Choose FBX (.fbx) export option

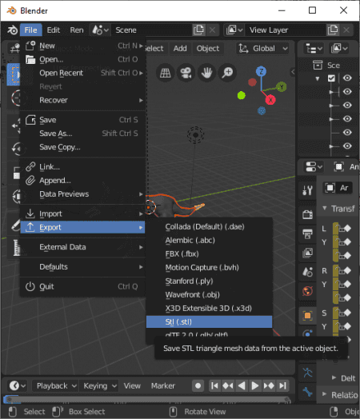tap(209, 253)
